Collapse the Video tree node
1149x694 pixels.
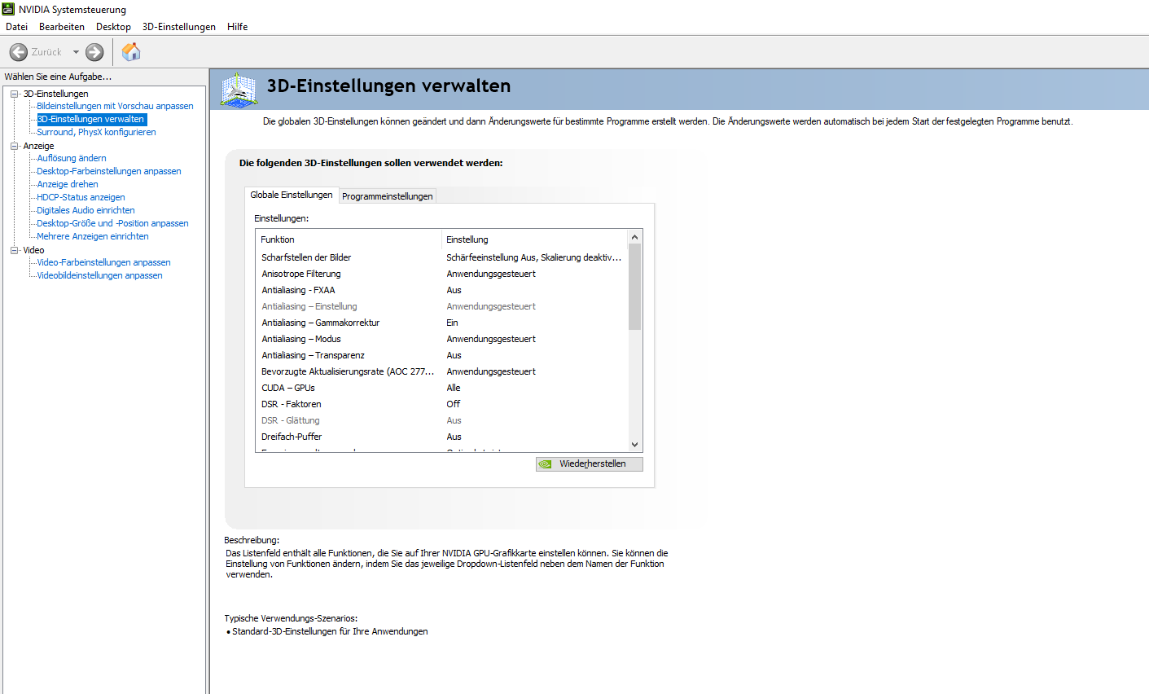(14, 250)
